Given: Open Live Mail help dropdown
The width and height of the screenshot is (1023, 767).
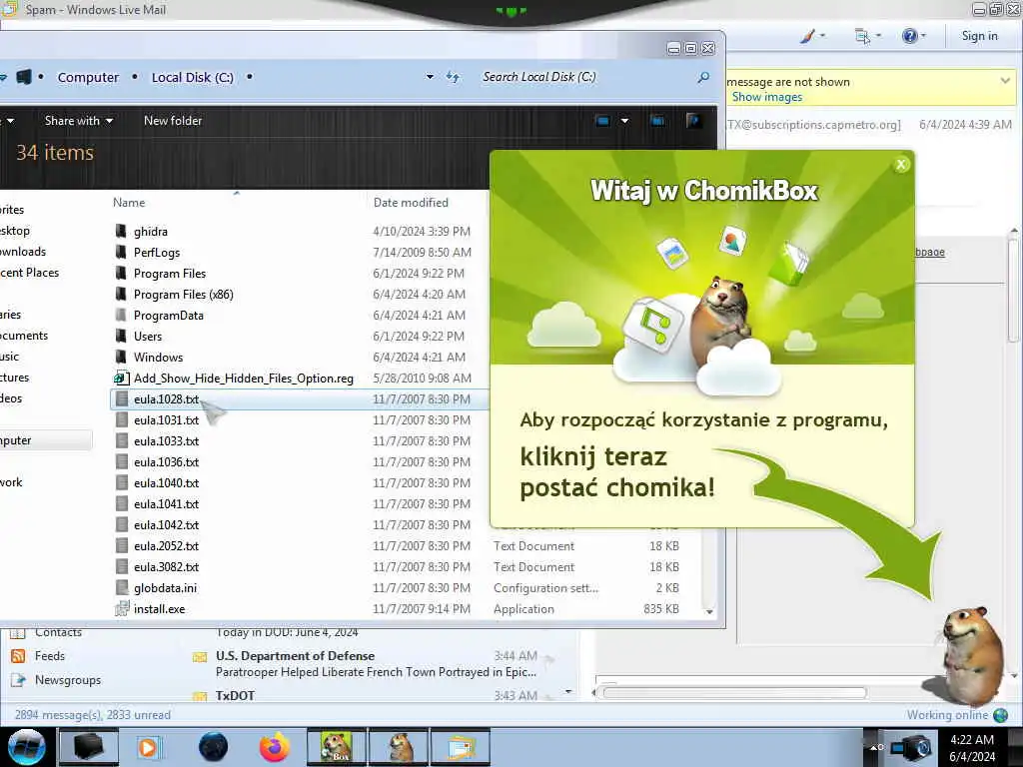Looking at the screenshot, I should pos(914,36).
